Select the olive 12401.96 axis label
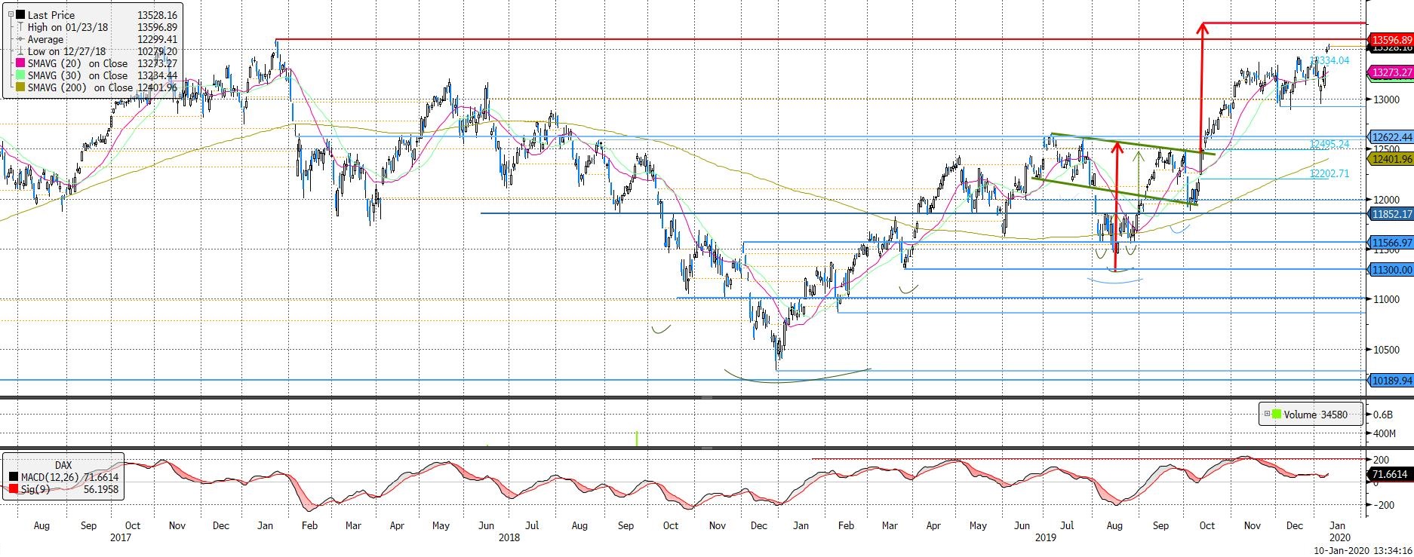Image resolution: width=1414 pixels, height=557 pixels. [1391, 159]
